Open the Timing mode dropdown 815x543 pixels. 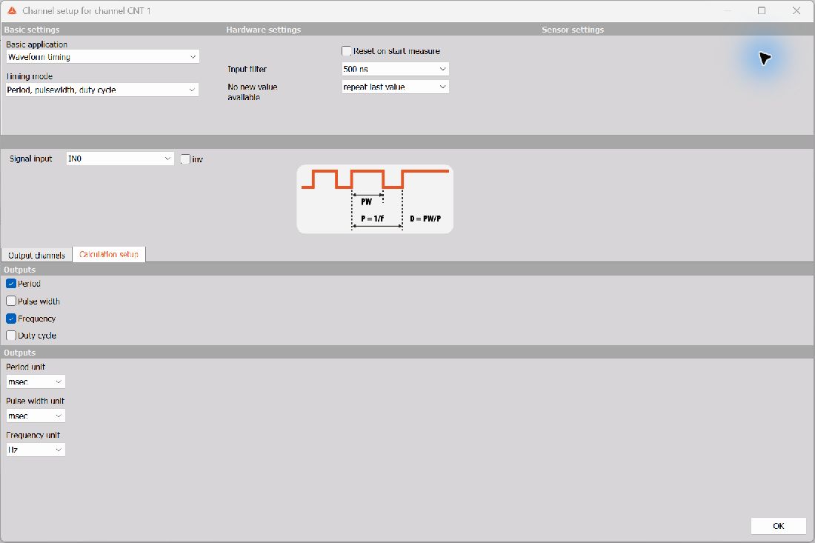(x=102, y=90)
